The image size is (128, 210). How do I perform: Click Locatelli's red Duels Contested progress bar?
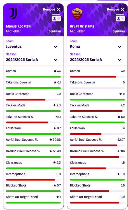coord(25,100)
